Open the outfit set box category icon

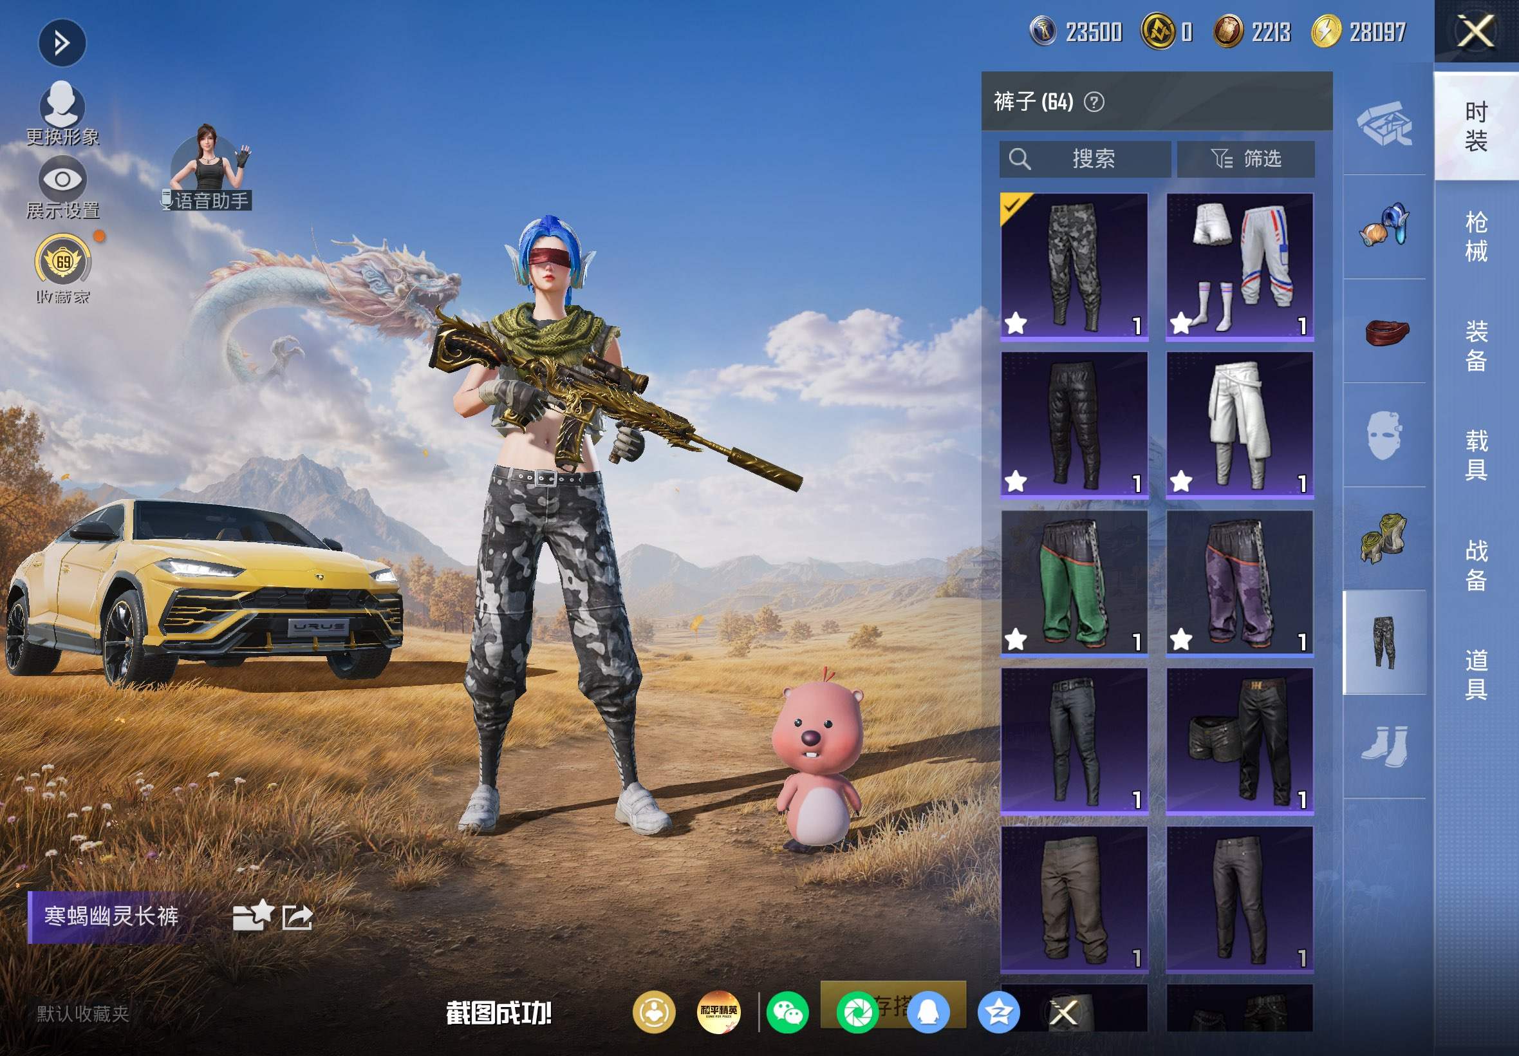tap(1384, 123)
